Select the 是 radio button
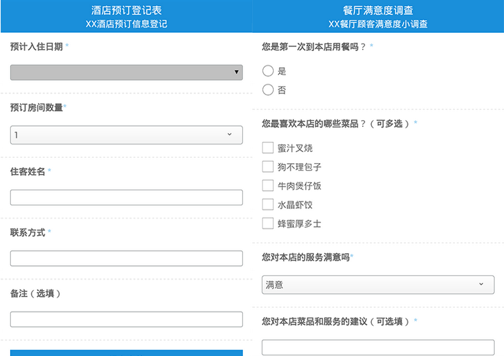Viewport: 504px width, 356px height. click(x=268, y=71)
